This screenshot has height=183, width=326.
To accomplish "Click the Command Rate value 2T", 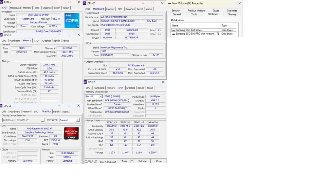I will click(x=49, y=91).
